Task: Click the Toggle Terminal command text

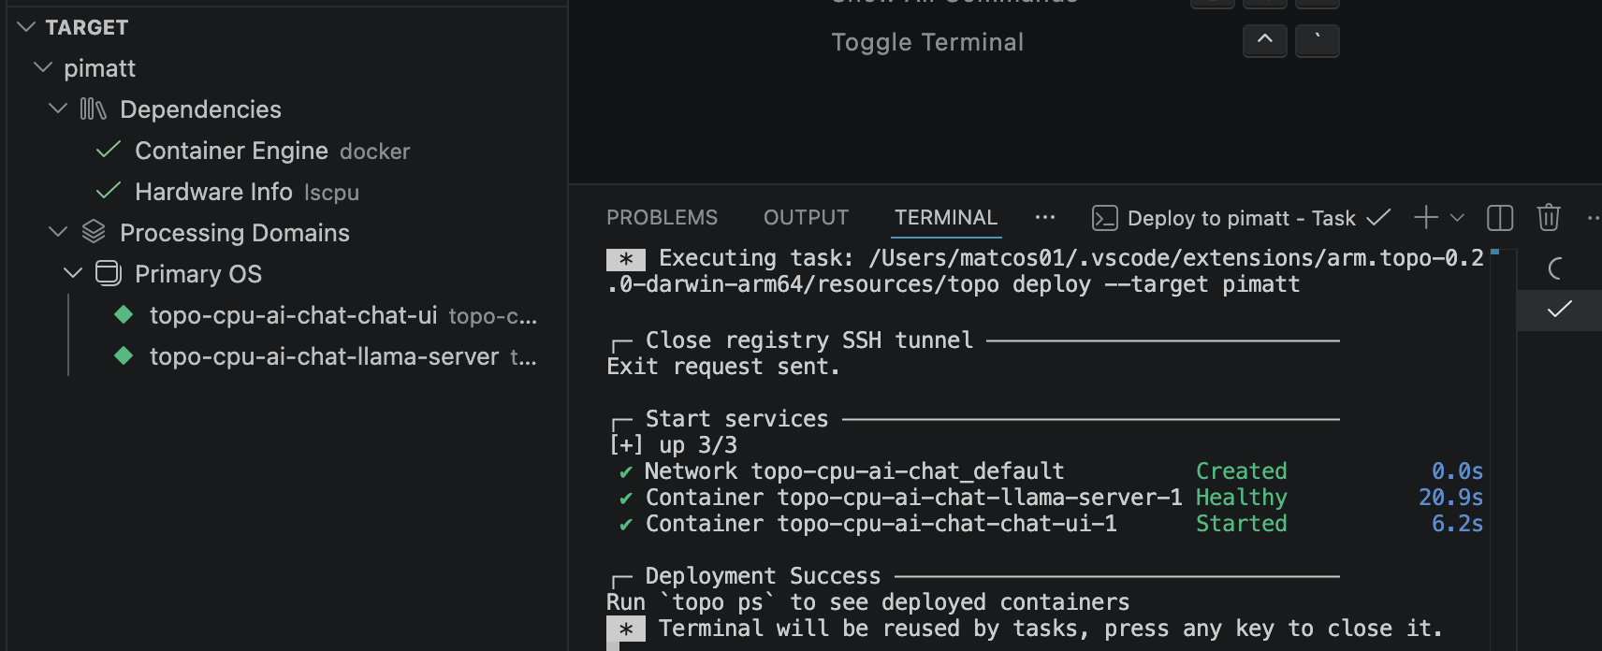Action: [927, 42]
